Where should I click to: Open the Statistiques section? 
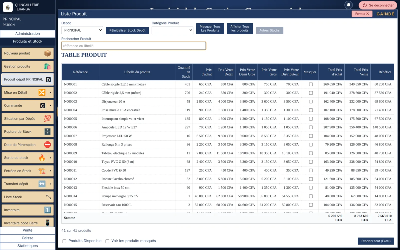pos(27,246)
